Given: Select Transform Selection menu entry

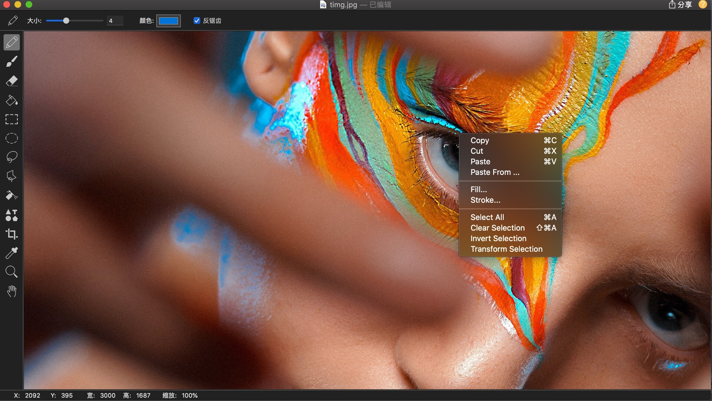Looking at the screenshot, I should point(506,249).
